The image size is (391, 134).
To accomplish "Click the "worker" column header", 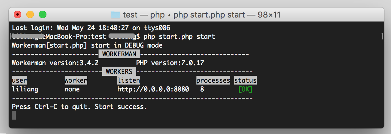I will coord(76,80).
